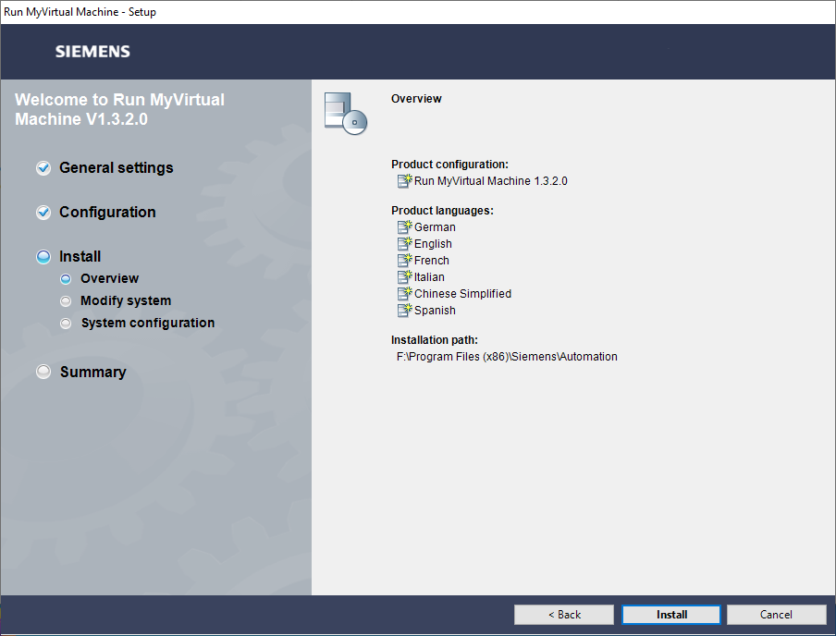The image size is (836, 636).
Task: Click the Install step bullet in sidebar
Action: tap(43, 257)
